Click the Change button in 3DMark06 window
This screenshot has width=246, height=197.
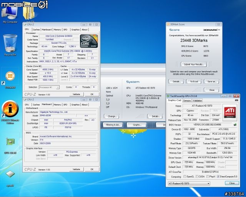coord(112,117)
